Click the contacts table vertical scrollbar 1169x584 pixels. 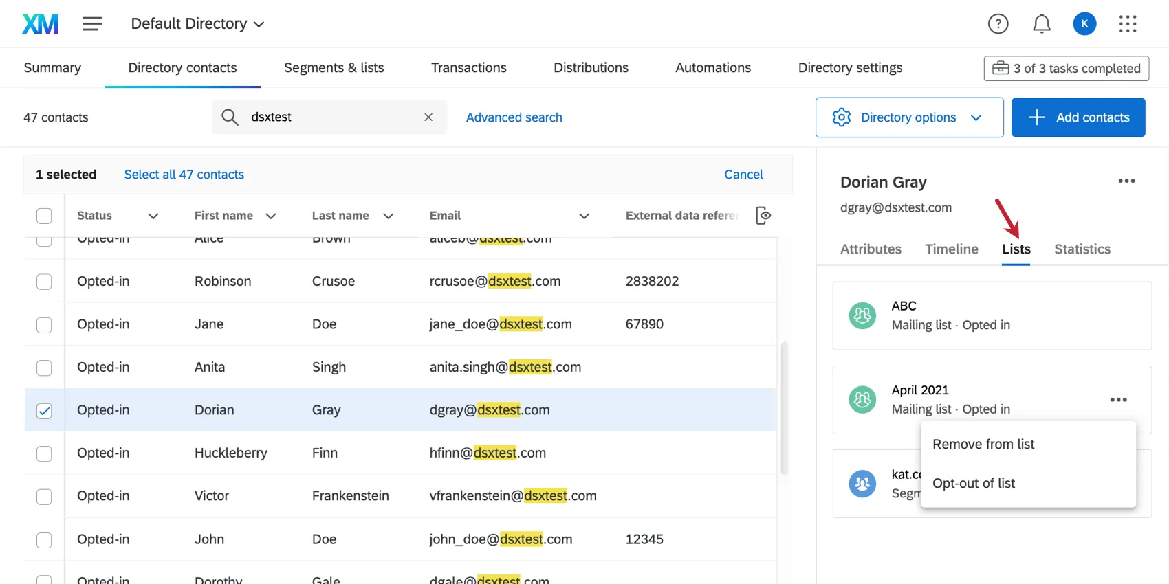784,408
